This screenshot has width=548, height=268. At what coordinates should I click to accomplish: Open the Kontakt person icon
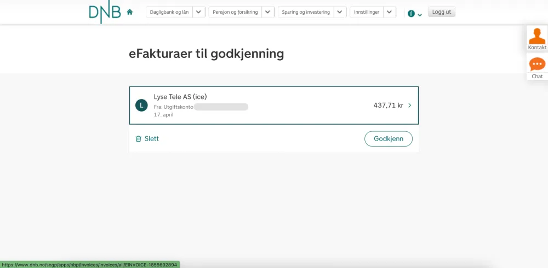(x=537, y=37)
